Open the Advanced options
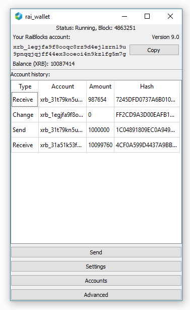The image size is (190, 310). click(x=96, y=295)
